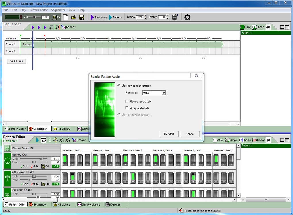Click the Drag pattern icon in Sequencer
Screen dimensions: 293x215
coord(246,27)
